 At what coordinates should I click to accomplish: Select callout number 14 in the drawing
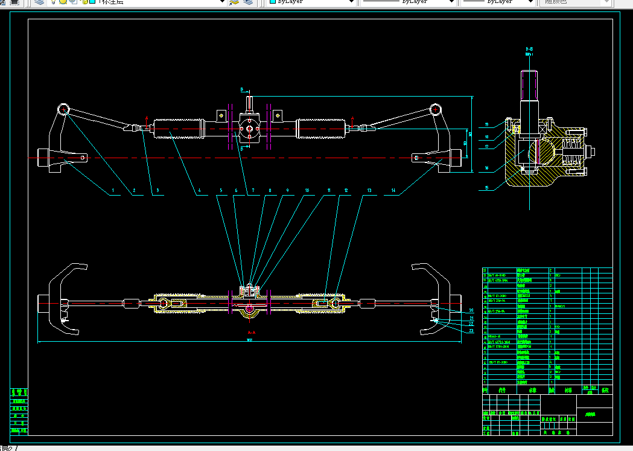393,191
